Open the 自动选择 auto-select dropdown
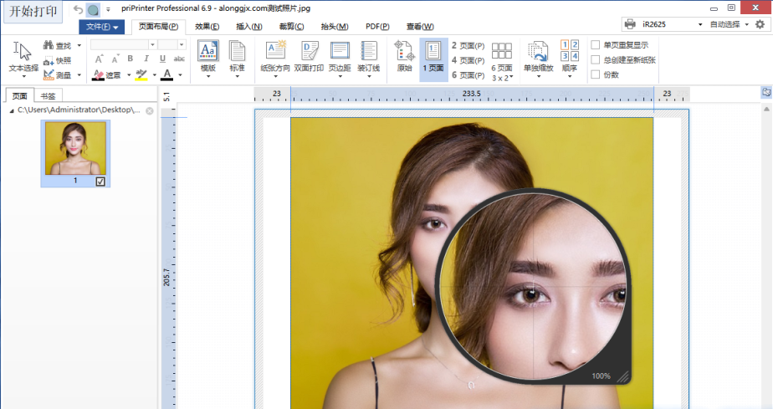773x409 pixels. point(729,25)
